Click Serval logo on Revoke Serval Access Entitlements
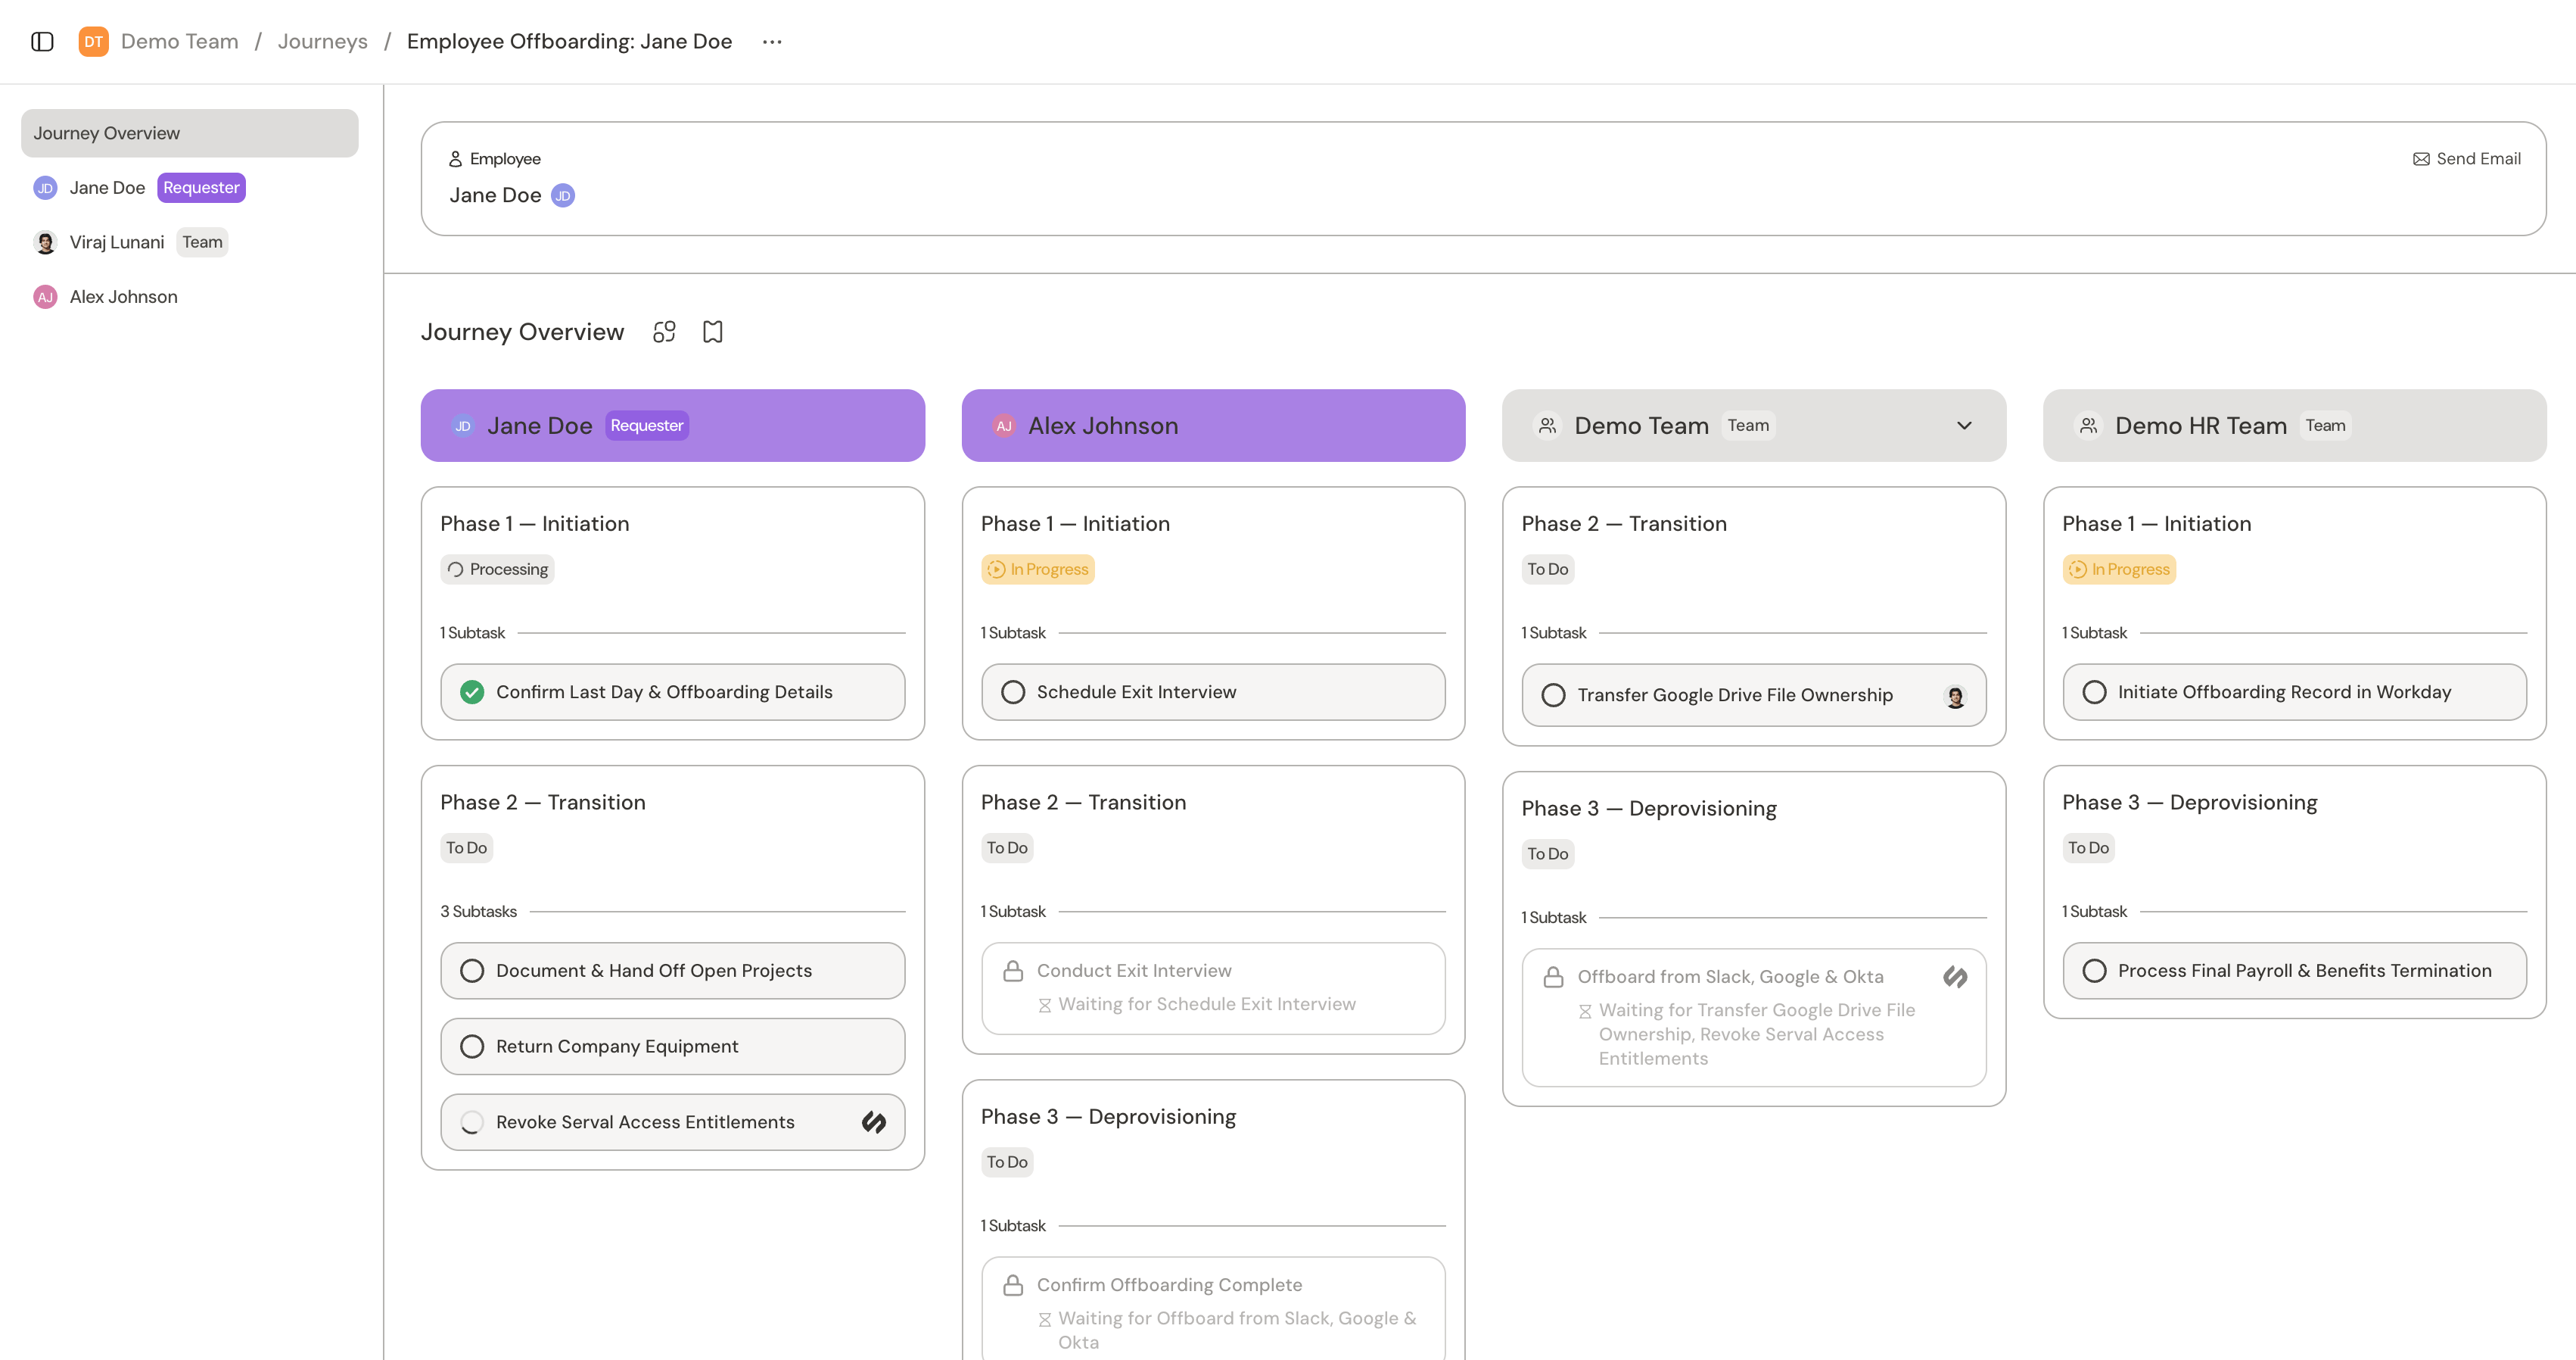This screenshot has height=1360, width=2576. pos(874,1123)
